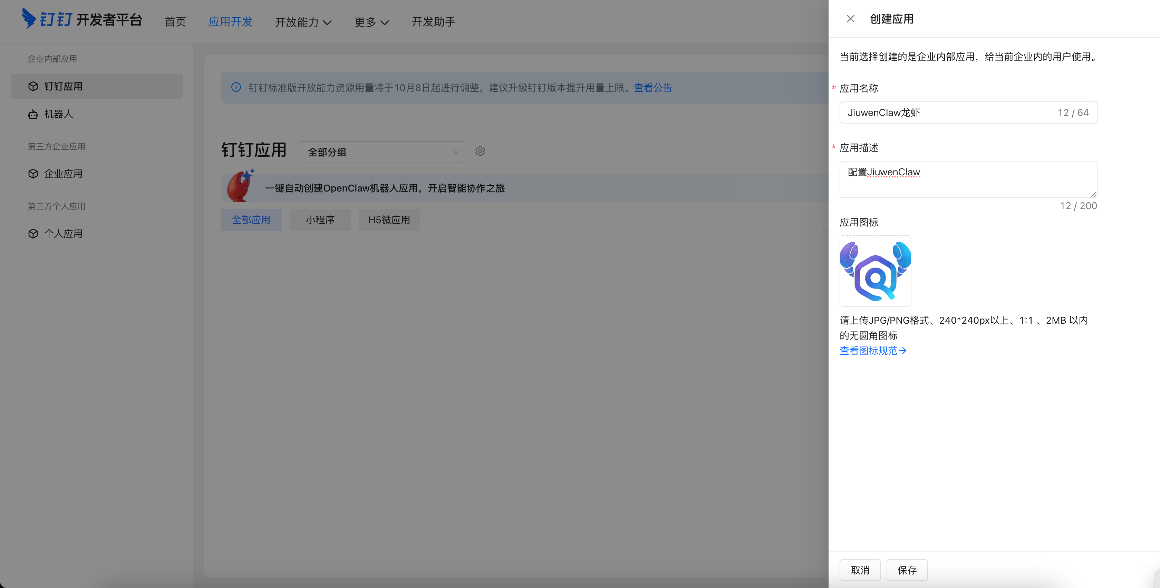Select 企业应用 in the sidebar
Image resolution: width=1160 pixels, height=588 pixels.
click(97, 173)
